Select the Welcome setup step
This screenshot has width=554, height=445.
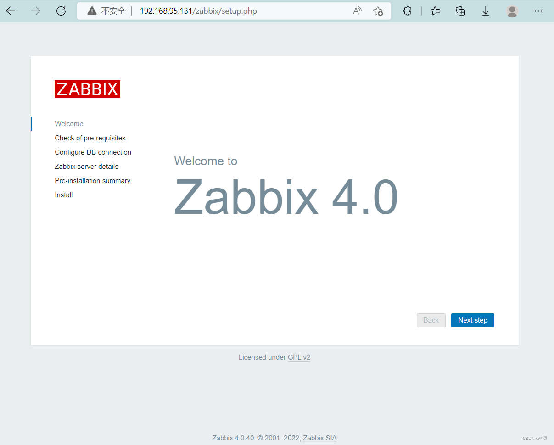pyautogui.click(x=69, y=124)
